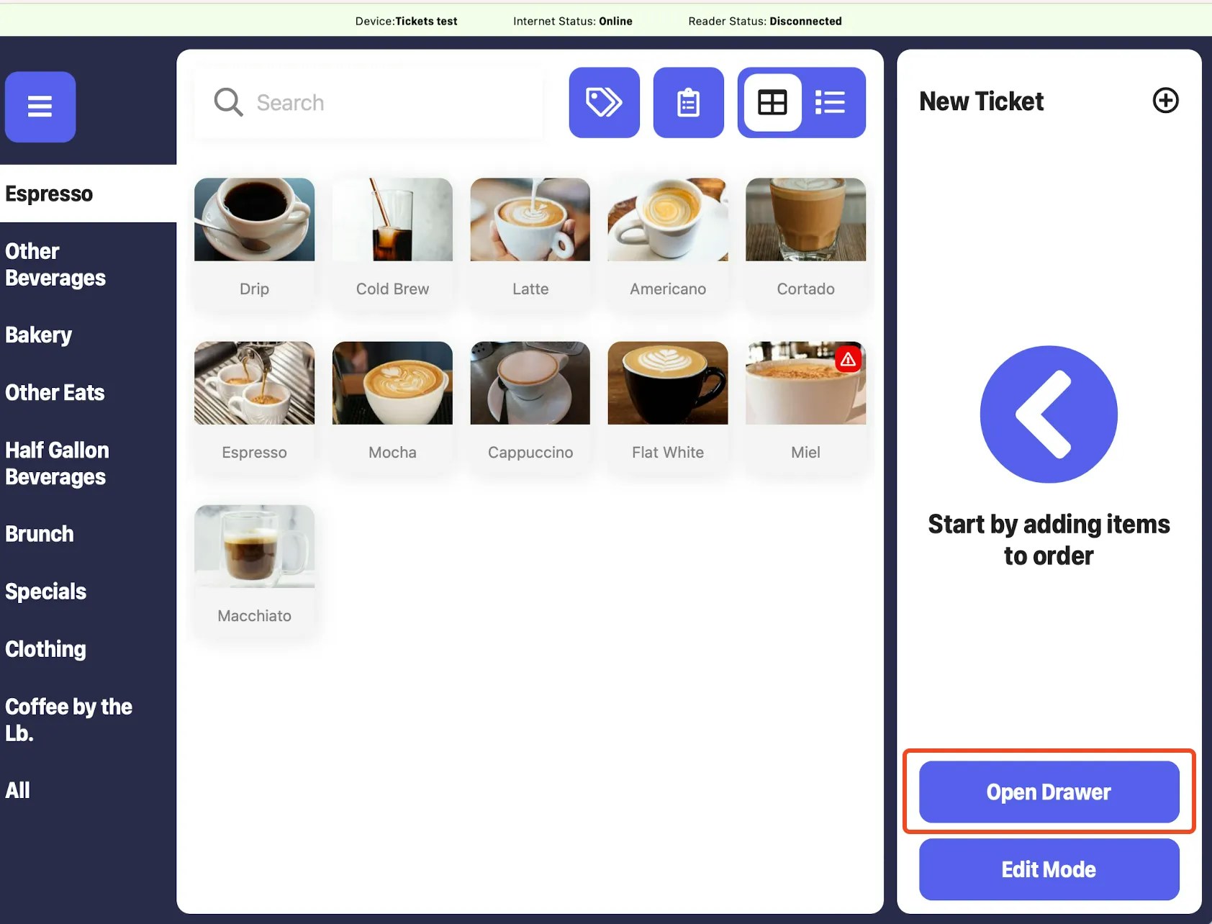The height and width of the screenshot is (924, 1212).
Task: Click the Edit Mode button
Action: click(x=1049, y=869)
